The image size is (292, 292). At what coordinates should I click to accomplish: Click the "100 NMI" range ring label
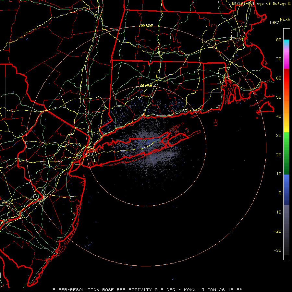pyautogui.click(x=146, y=26)
